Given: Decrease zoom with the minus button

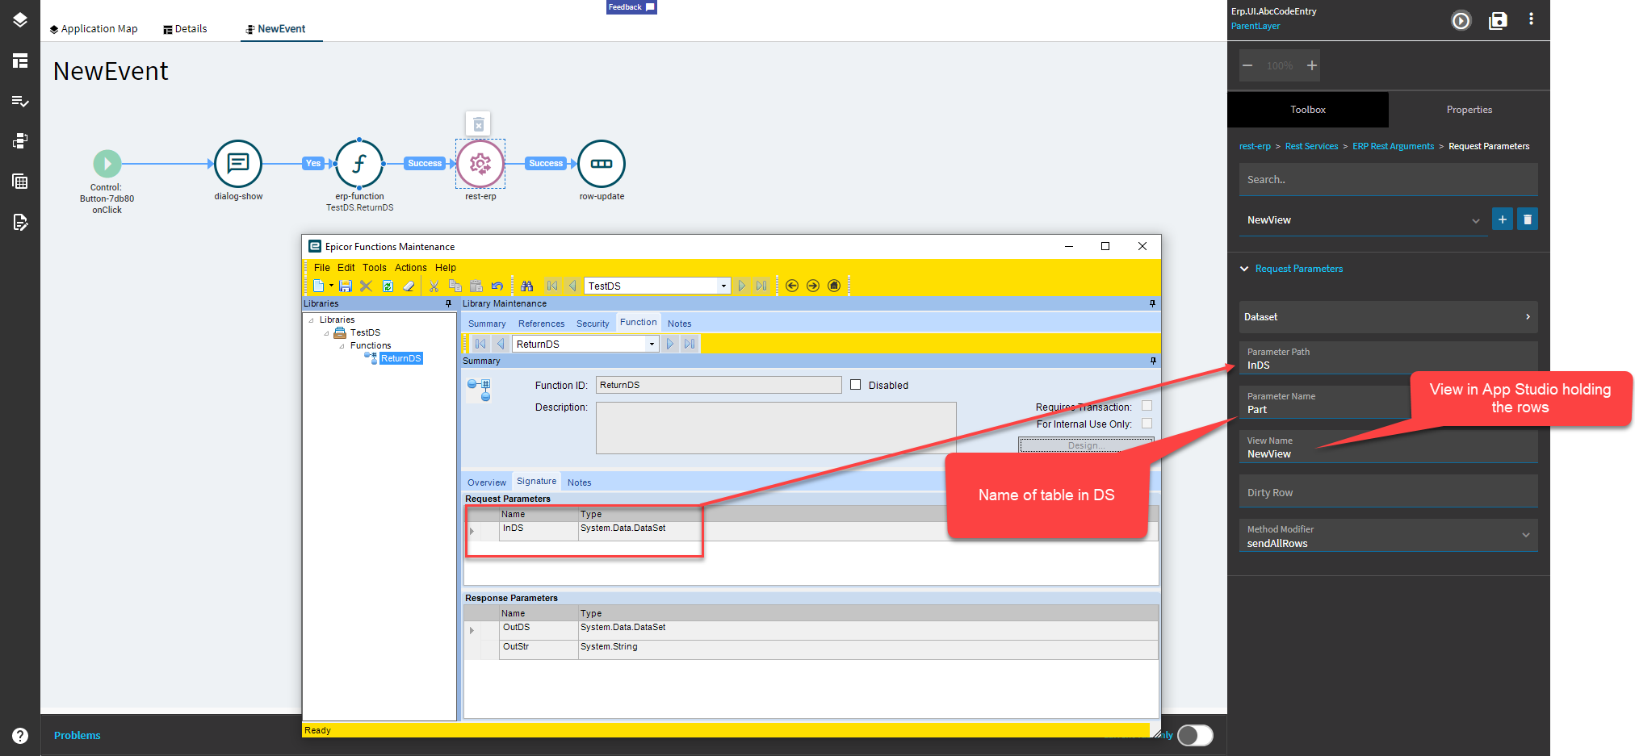Looking at the screenshot, I should tap(1247, 65).
